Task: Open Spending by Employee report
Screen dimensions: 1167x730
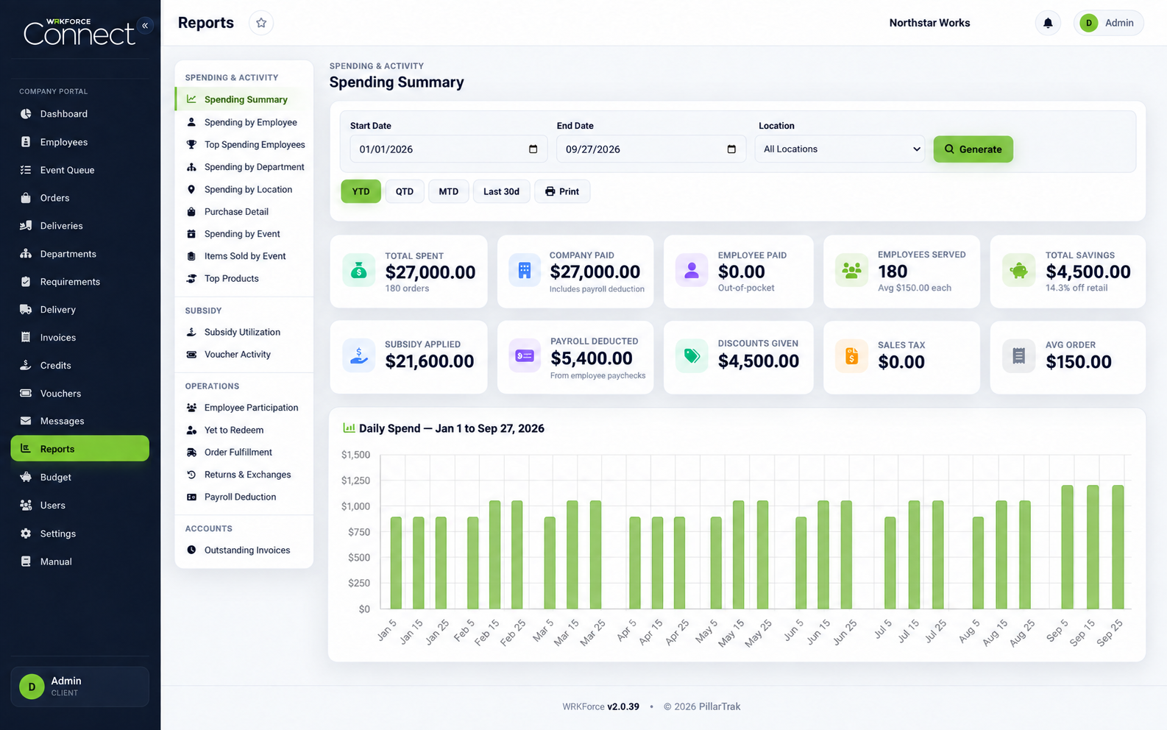Action: coord(244,122)
